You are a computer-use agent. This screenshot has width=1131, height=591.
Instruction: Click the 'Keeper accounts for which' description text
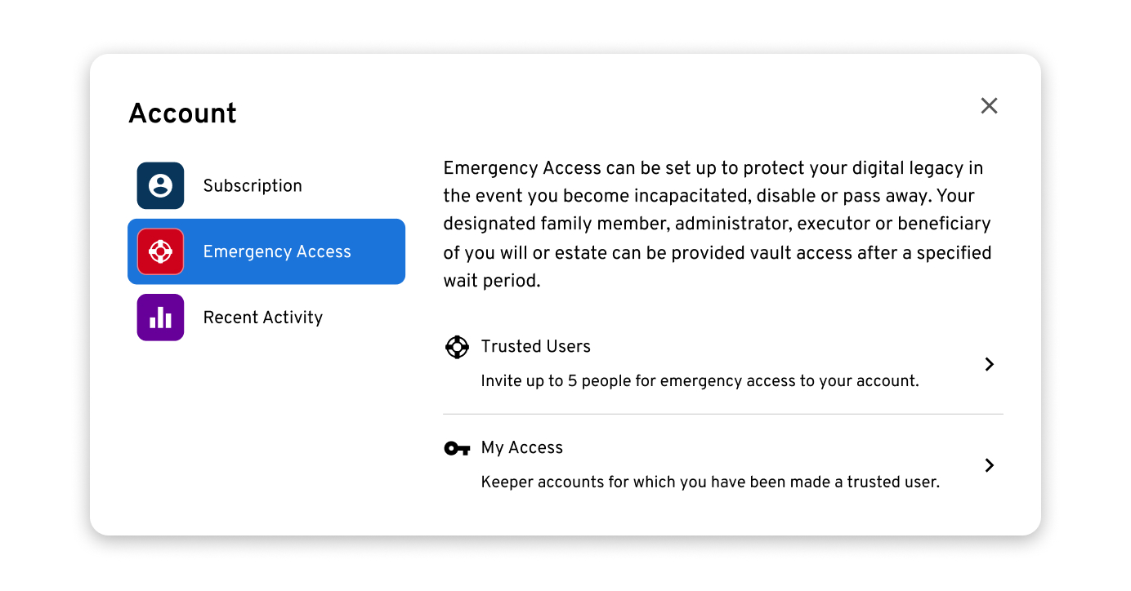(x=710, y=482)
